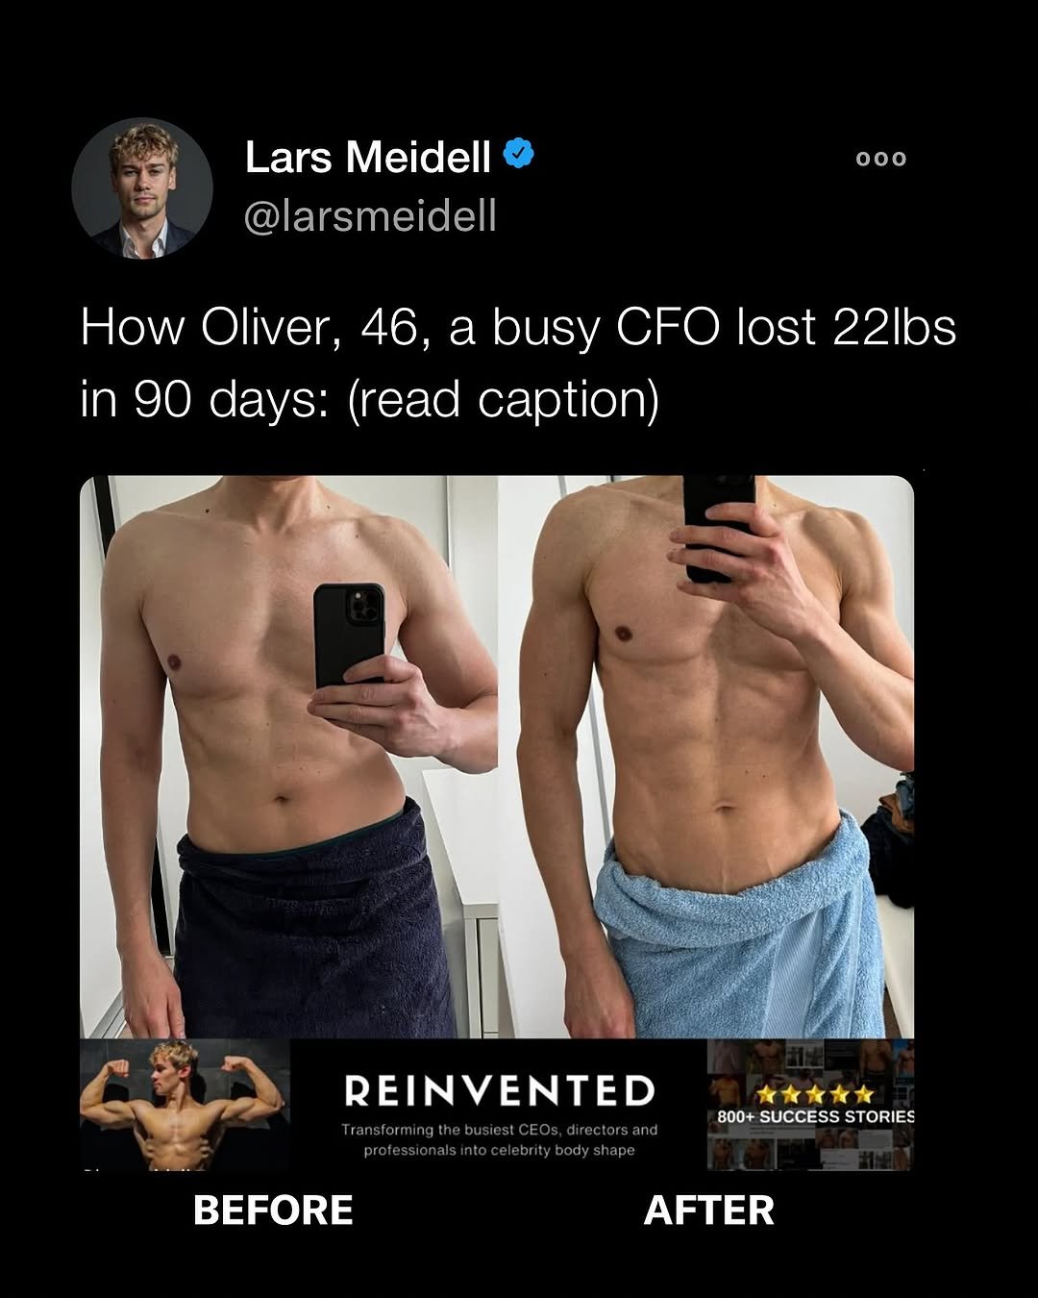
Task: Open the @larsmeidell handle link
Action: pos(371,215)
